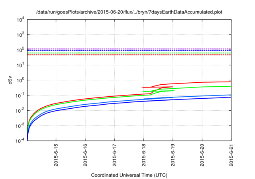Click the 10^0 y-axis tick label
Image resolution: width=255 pixels, height=179 pixels.
[20, 80]
